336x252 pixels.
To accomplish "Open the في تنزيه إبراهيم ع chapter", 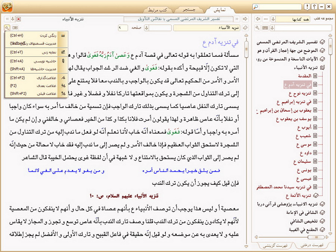I will (297, 102).
